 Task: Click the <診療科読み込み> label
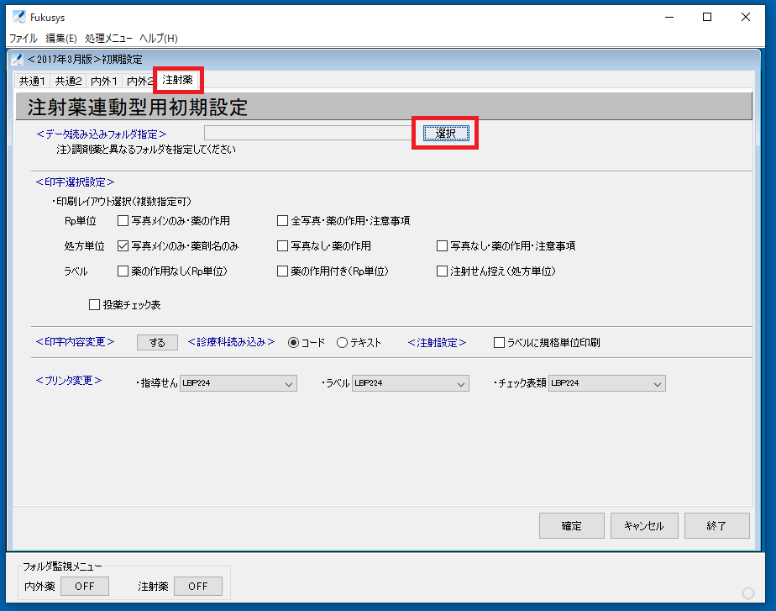[231, 342]
